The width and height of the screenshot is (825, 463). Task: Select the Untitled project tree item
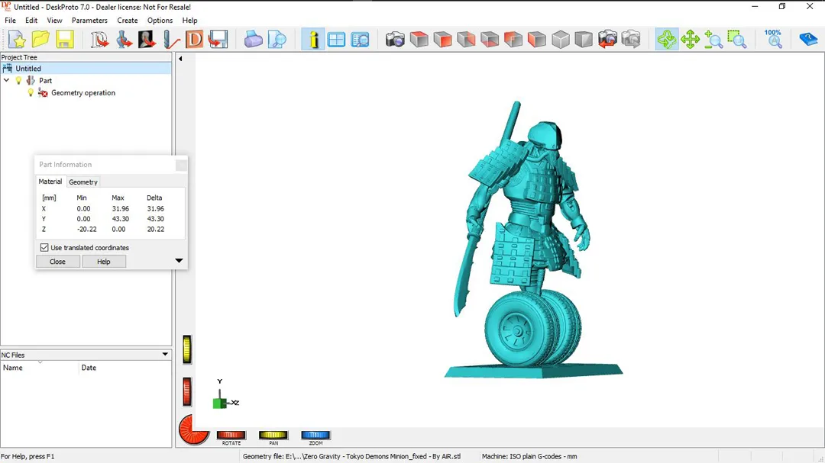coord(28,69)
